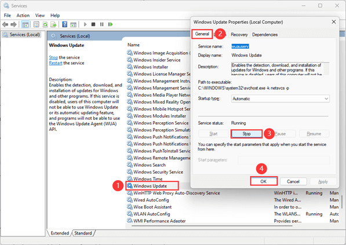Viewport: 346px width, 245px height.
Task: Switch to the Recovery tab
Action: (x=239, y=35)
